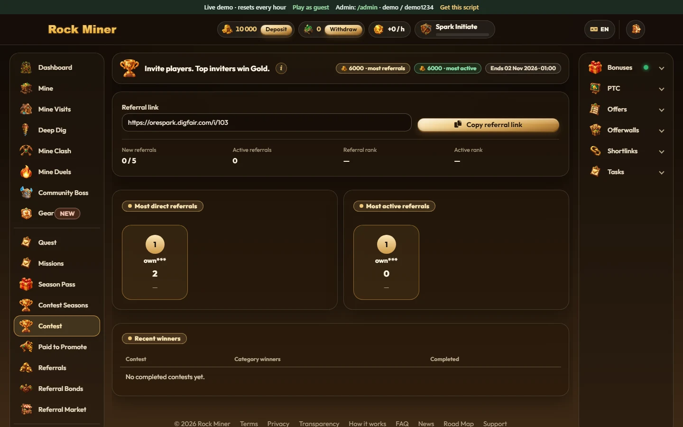683x427 pixels.
Task: Click the Copy referral link button
Action: tap(488, 125)
